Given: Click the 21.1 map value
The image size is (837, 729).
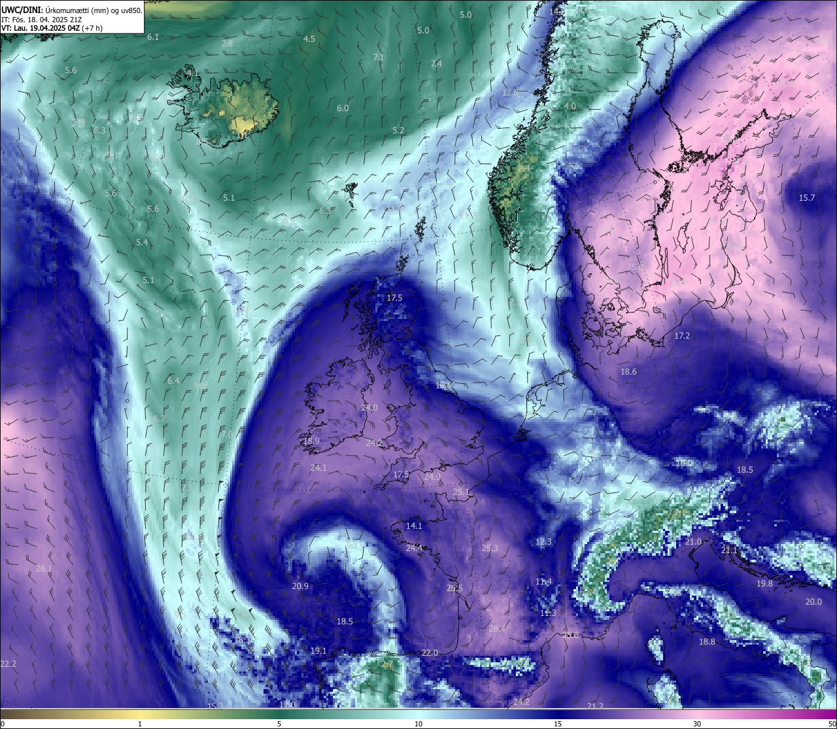Looking at the screenshot, I should 729,551.
